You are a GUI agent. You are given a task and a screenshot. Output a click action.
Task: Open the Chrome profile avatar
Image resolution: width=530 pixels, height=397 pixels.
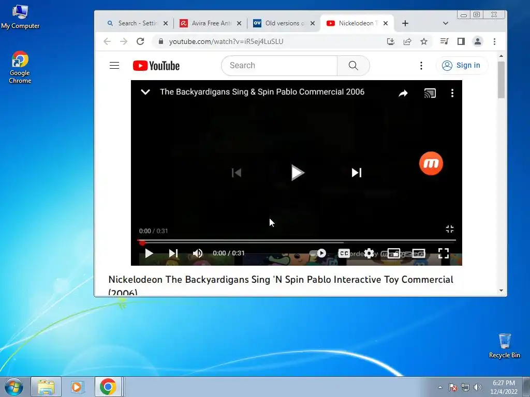point(478,41)
